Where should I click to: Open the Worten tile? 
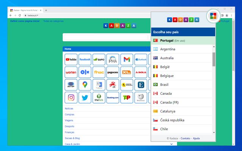[71, 72]
